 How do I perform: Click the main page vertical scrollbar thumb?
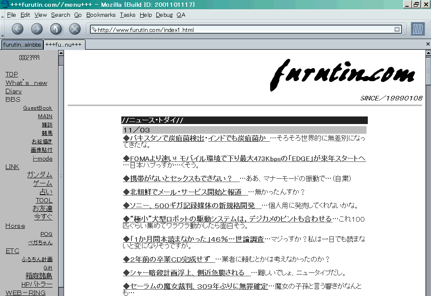point(428,71)
